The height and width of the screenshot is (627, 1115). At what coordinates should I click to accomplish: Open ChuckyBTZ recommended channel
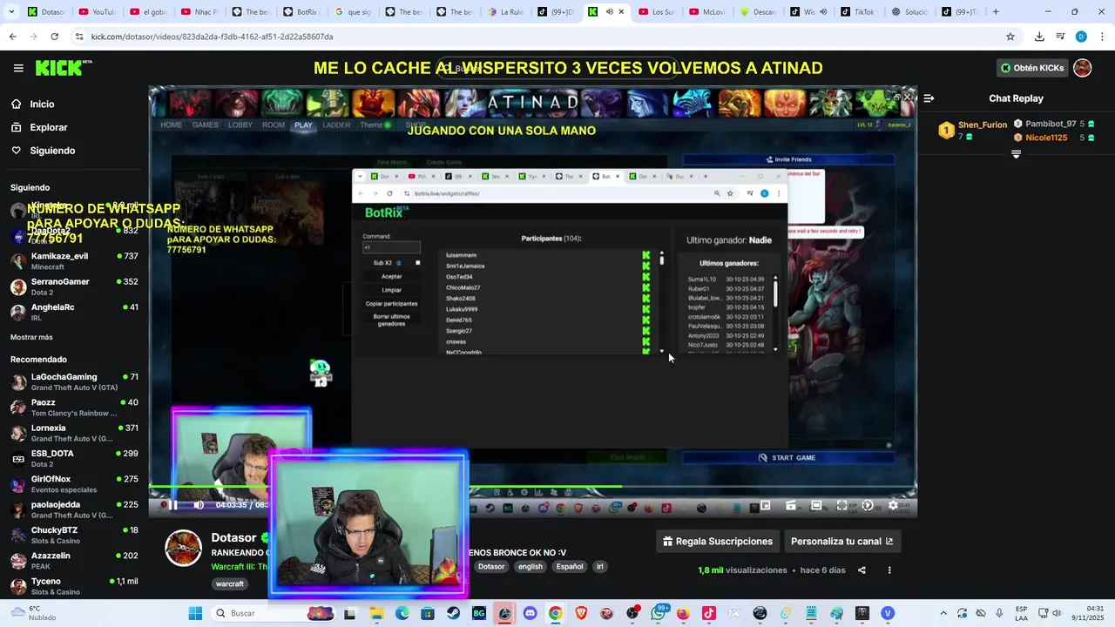pos(74,535)
